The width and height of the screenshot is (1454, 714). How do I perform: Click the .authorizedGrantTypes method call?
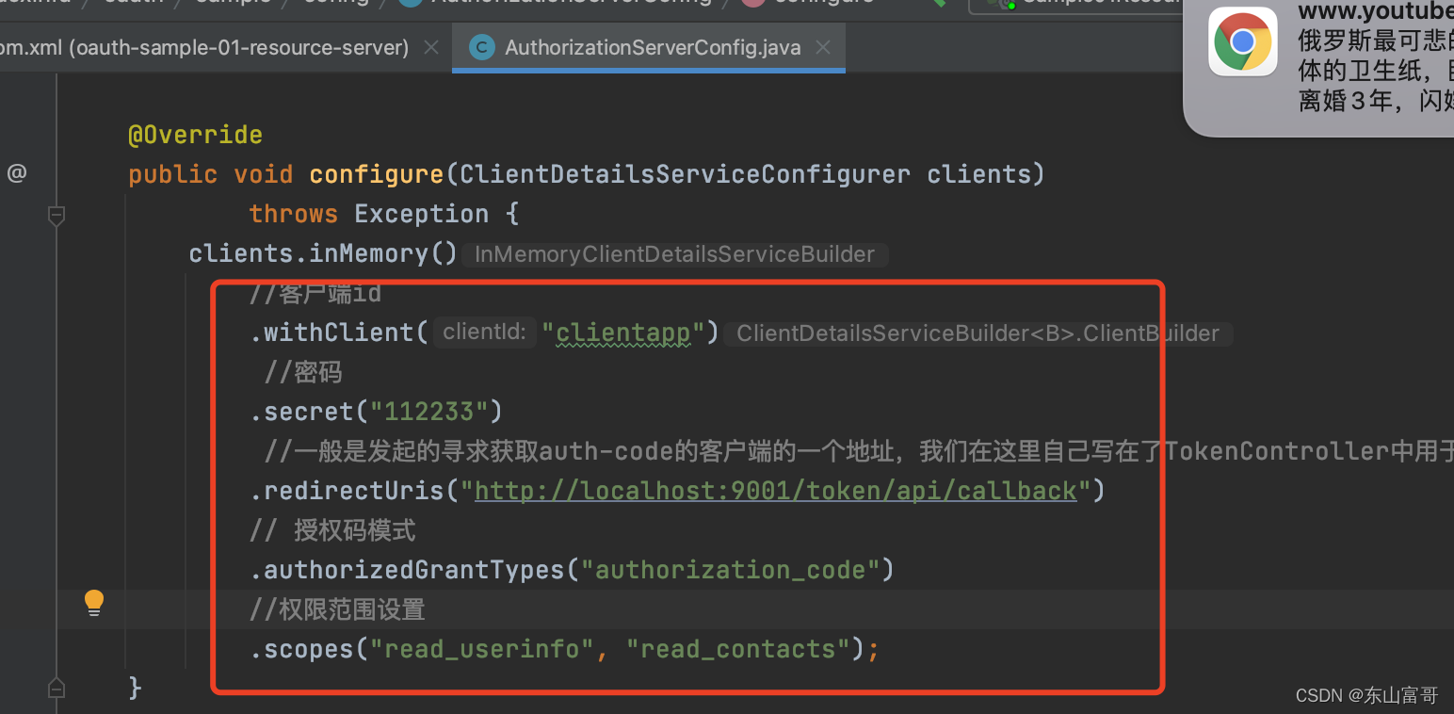coord(407,570)
